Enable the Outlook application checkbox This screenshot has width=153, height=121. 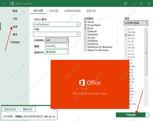[86, 31]
